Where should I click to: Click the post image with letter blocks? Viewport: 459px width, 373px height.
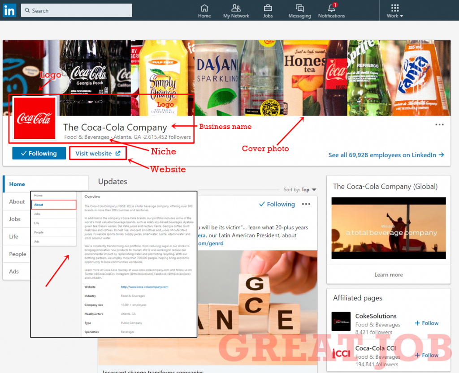258,308
